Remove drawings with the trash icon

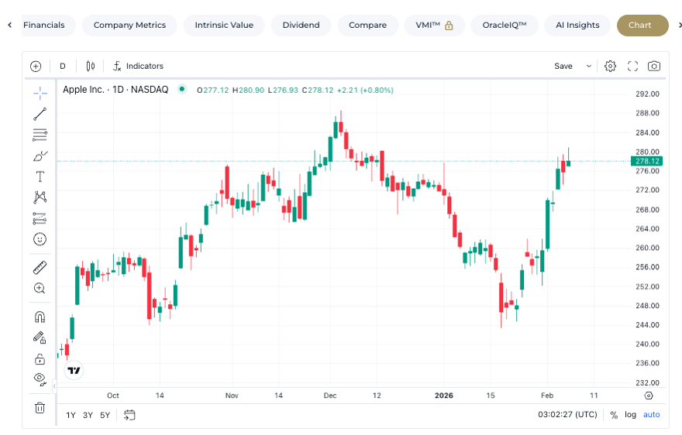click(x=40, y=407)
